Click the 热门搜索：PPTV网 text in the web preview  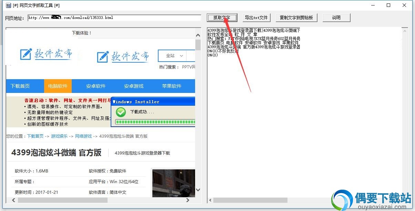click(177, 67)
